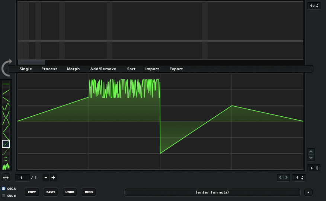The height and width of the screenshot is (201, 326).
Task: Click the REDO button
Action: click(x=89, y=192)
